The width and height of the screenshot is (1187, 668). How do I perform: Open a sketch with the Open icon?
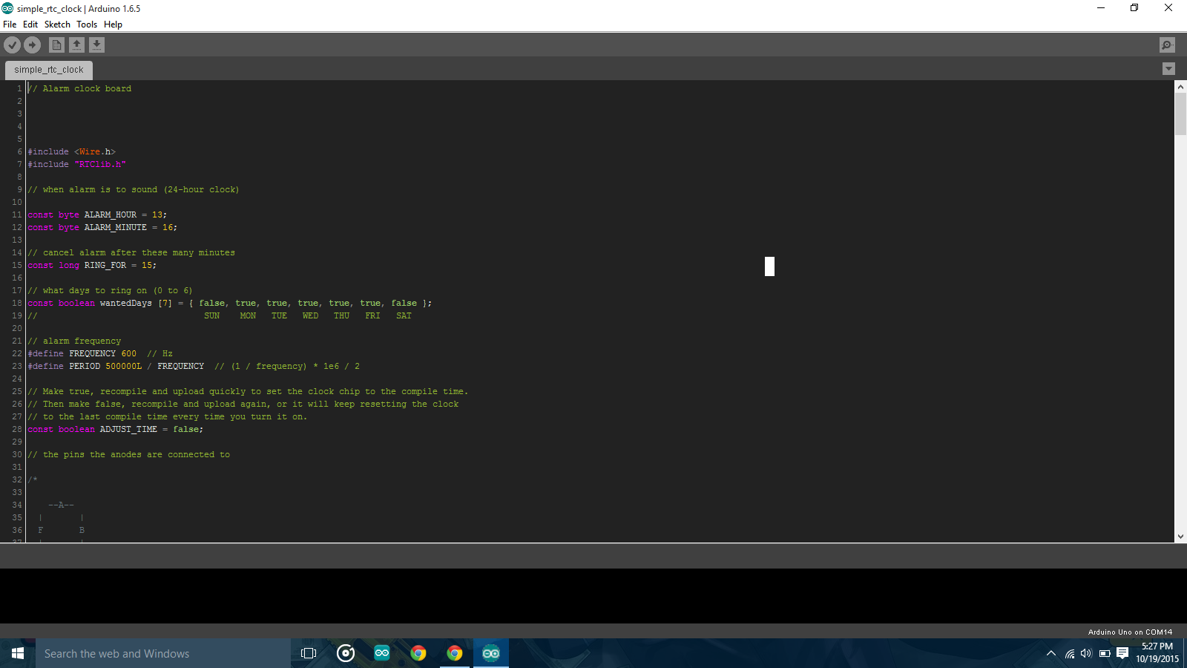click(x=76, y=45)
